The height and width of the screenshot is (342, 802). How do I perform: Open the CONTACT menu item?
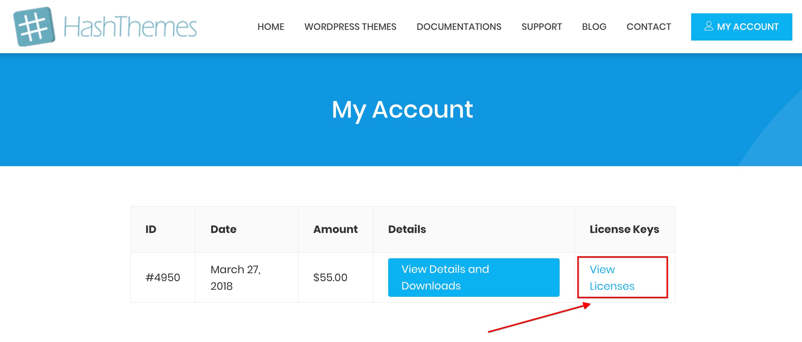[x=649, y=27]
